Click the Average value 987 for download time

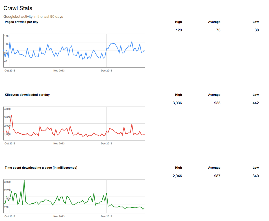(x=217, y=176)
